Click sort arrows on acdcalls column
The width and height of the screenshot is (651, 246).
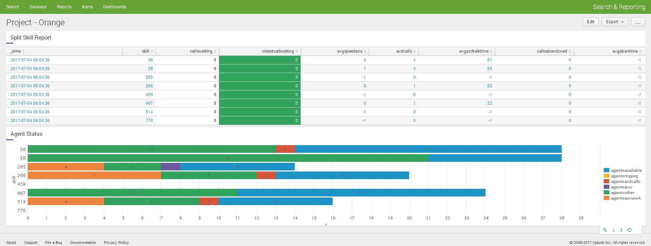tap(415, 51)
